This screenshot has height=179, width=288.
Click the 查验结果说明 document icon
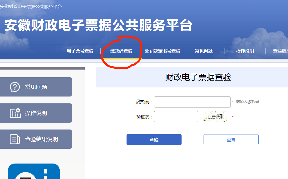click(15, 139)
